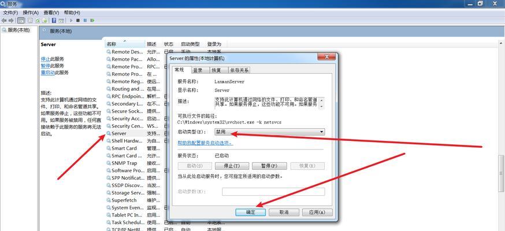Sort the list by the 描述 column header
The height and width of the screenshot is (231, 505).
coord(154,44)
